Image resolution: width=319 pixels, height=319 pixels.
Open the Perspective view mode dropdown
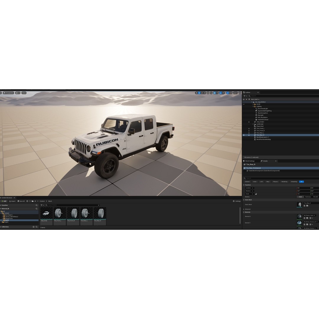pos(8,93)
